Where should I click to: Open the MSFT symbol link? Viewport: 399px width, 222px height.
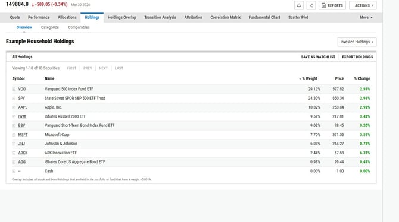[23, 135]
